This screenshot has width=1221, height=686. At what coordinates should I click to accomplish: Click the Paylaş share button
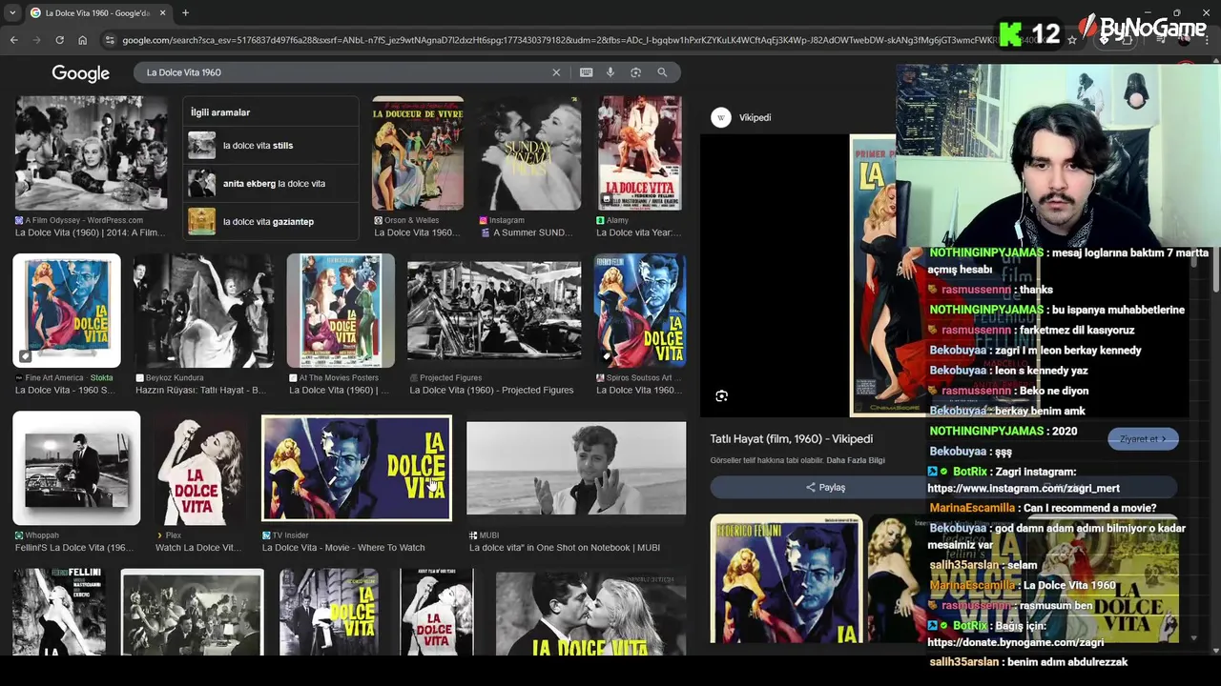[825, 487]
